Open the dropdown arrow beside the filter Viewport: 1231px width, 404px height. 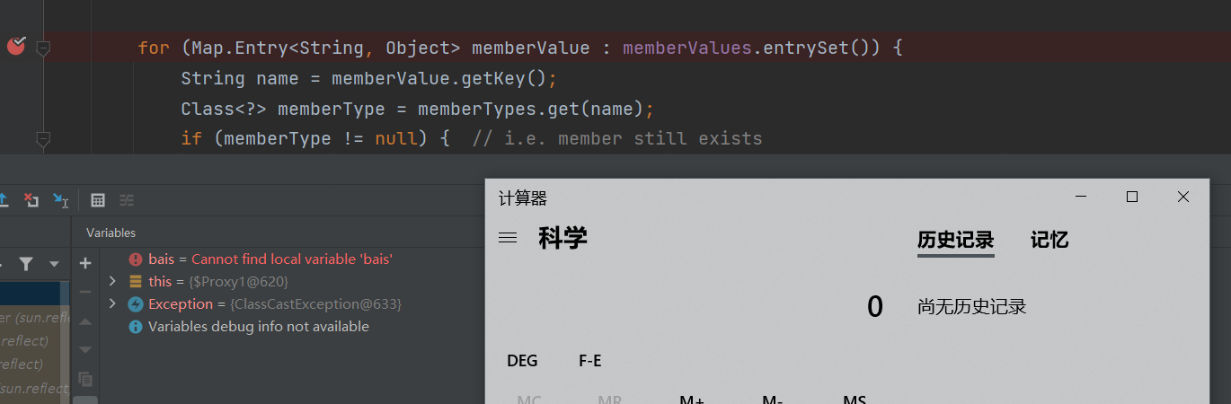tap(54, 264)
